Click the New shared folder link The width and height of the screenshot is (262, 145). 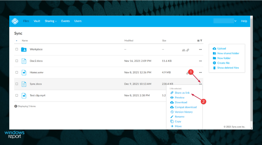228,53
